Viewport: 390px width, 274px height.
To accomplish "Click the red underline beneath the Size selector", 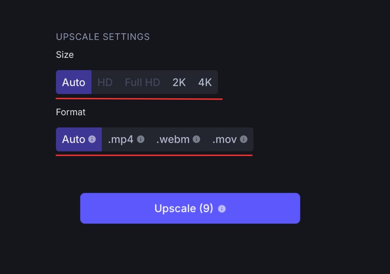I will (139, 98).
